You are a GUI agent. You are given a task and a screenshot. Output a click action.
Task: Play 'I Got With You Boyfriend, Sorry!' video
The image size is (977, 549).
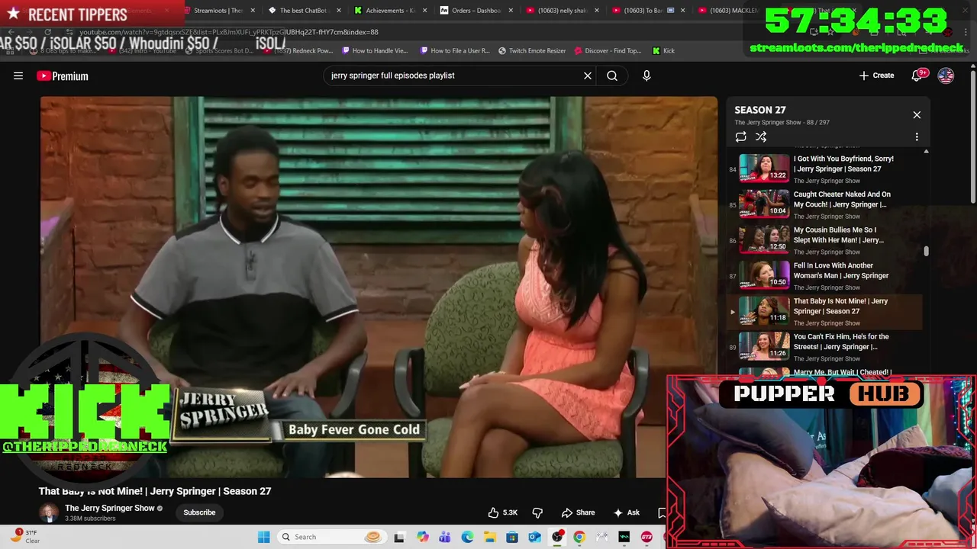tap(828, 169)
